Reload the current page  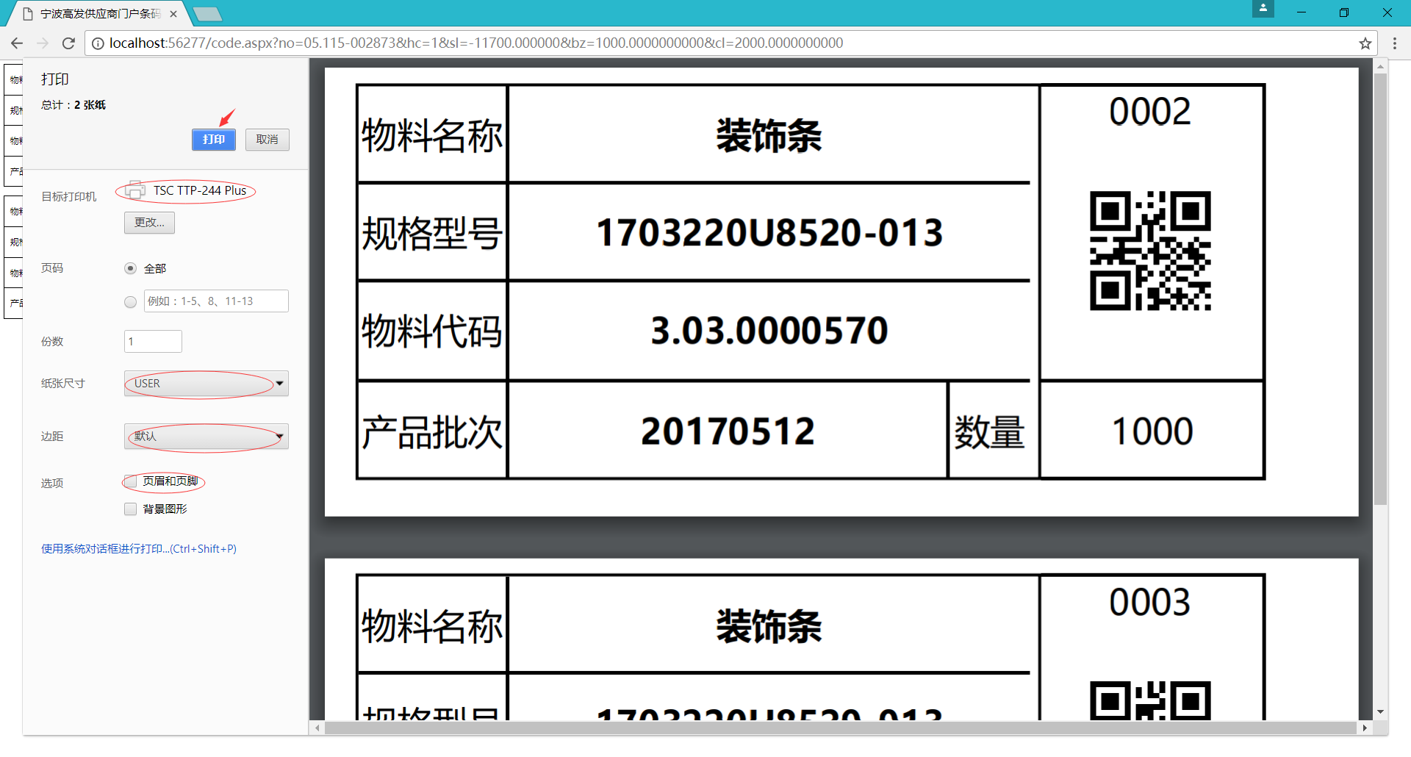pyautogui.click(x=68, y=43)
